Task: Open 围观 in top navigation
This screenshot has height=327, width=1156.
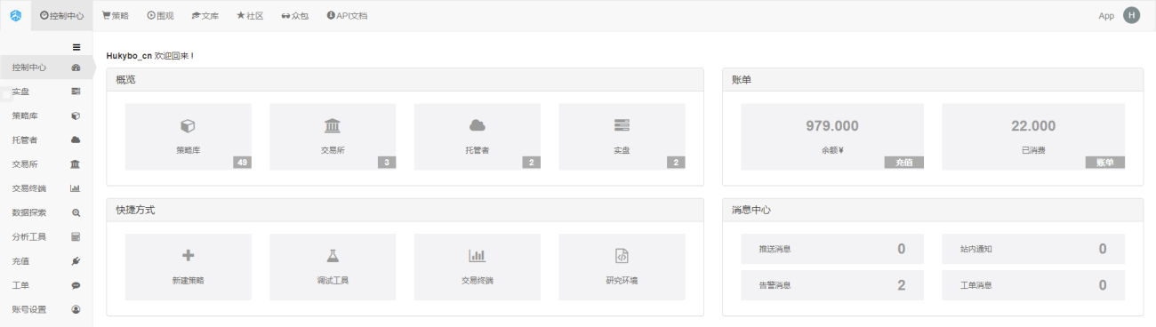Action: point(160,16)
